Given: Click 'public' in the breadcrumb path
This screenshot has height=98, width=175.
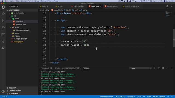Looking at the screenshot, I should point(47,10).
